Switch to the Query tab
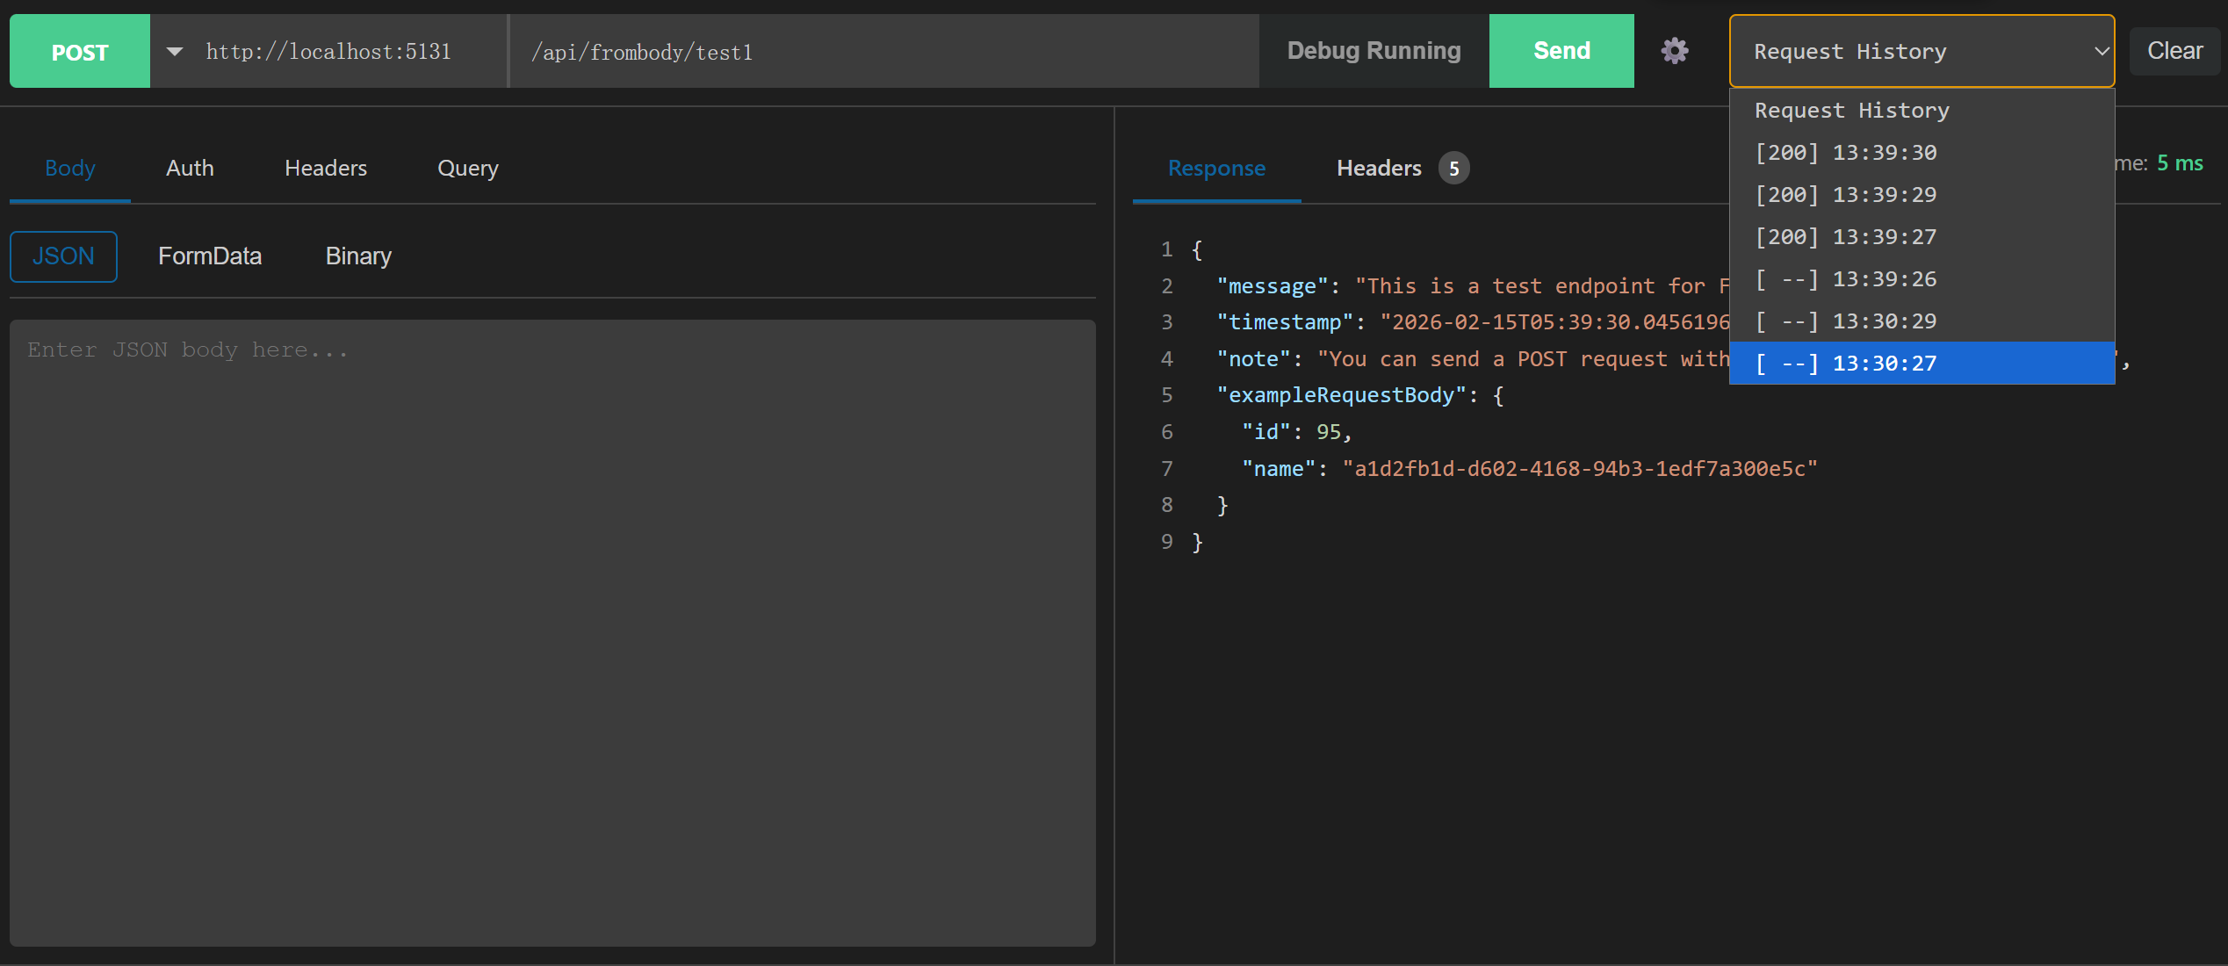Image resolution: width=2228 pixels, height=966 pixels. (467, 168)
